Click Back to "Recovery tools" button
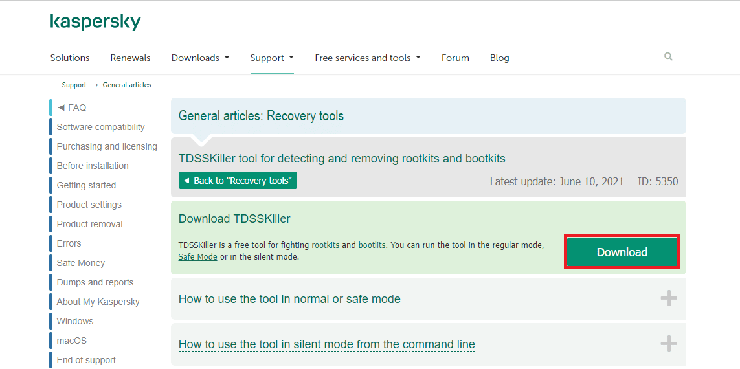The width and height of the screenshot is (740, 369). pyautogui.click(x=238, y=180)
